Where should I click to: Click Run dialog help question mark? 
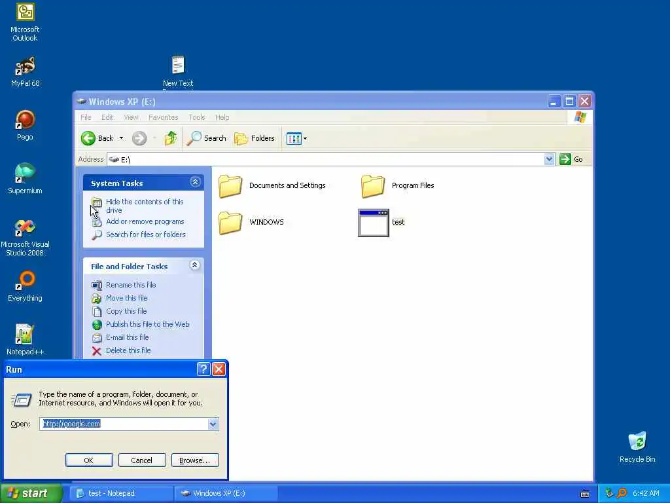click(x=203, y=369)
